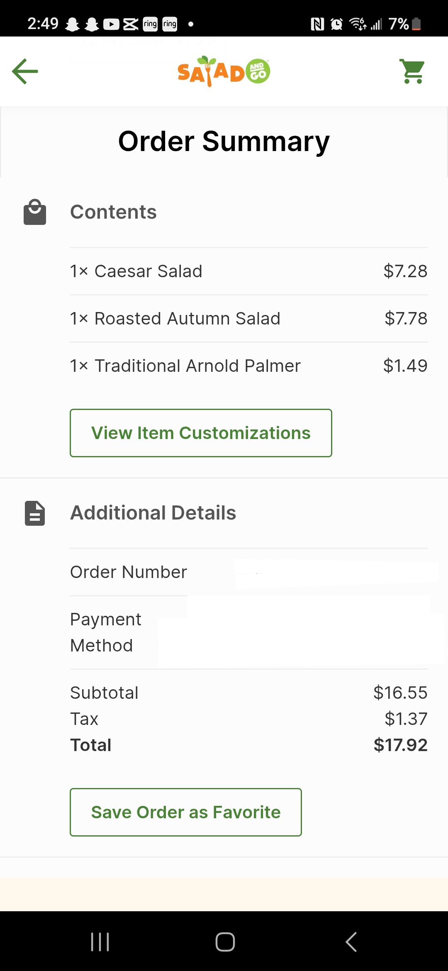Tap the Wi-Fi signal icon in status bar
Image resolution: width=448 pixels, height=971 pixels.
point(358,24)
